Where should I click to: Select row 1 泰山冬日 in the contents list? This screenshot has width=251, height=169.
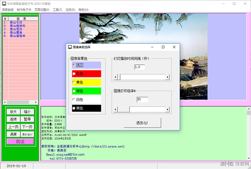20,22
